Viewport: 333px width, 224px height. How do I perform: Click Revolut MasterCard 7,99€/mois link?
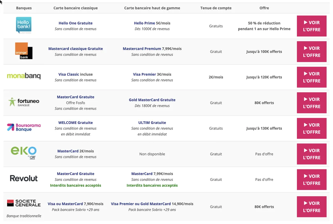(x=152, y=174)
